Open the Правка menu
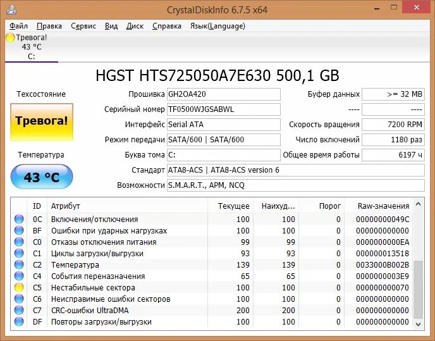This screenshot has height=341, width=435. (49, 26)
